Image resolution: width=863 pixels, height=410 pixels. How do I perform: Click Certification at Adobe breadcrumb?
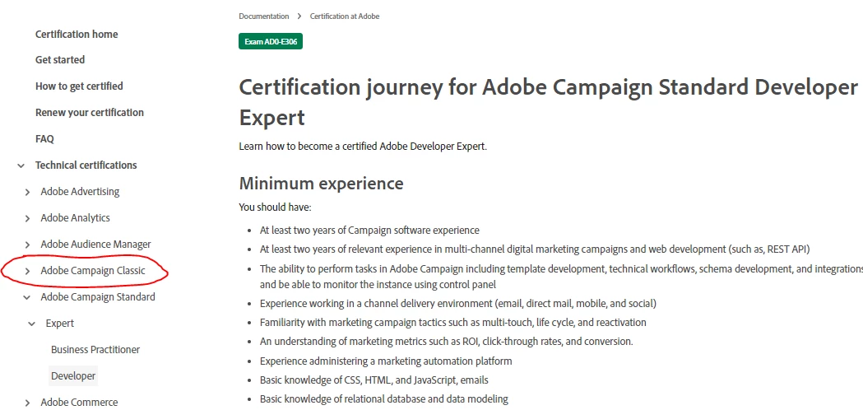(345, 16)
